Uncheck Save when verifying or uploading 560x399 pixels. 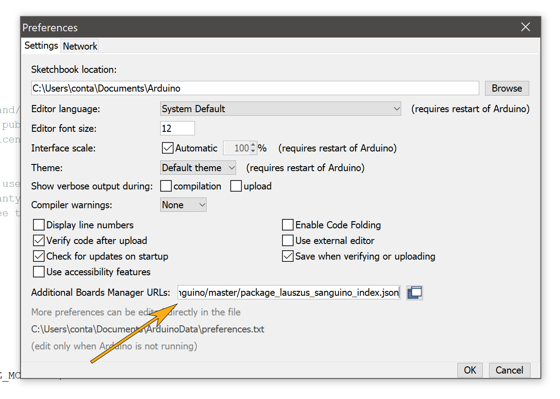coord(288,256)
